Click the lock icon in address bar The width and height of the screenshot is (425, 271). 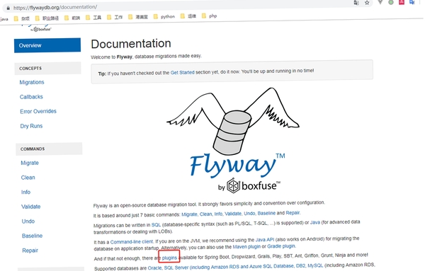tap(8, 8)
